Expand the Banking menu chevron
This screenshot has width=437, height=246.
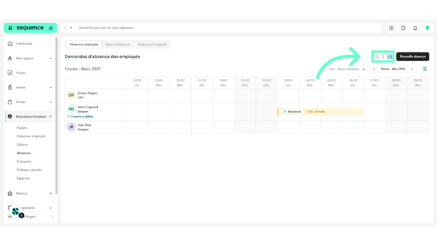point(50,193)
